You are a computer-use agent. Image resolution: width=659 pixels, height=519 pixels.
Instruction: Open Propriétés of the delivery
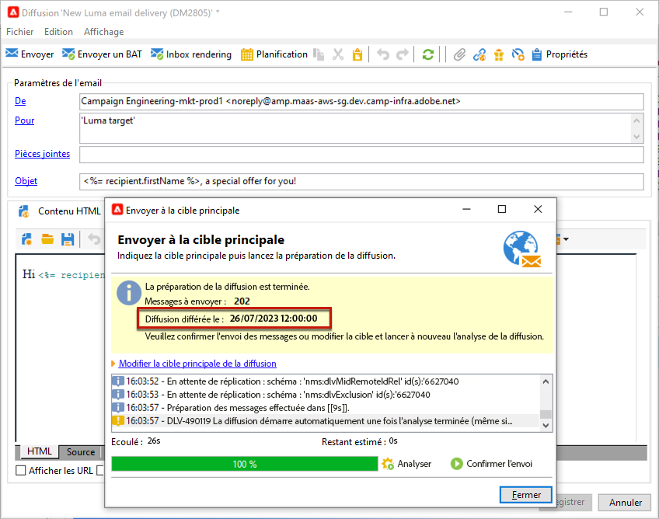[560, 54]
